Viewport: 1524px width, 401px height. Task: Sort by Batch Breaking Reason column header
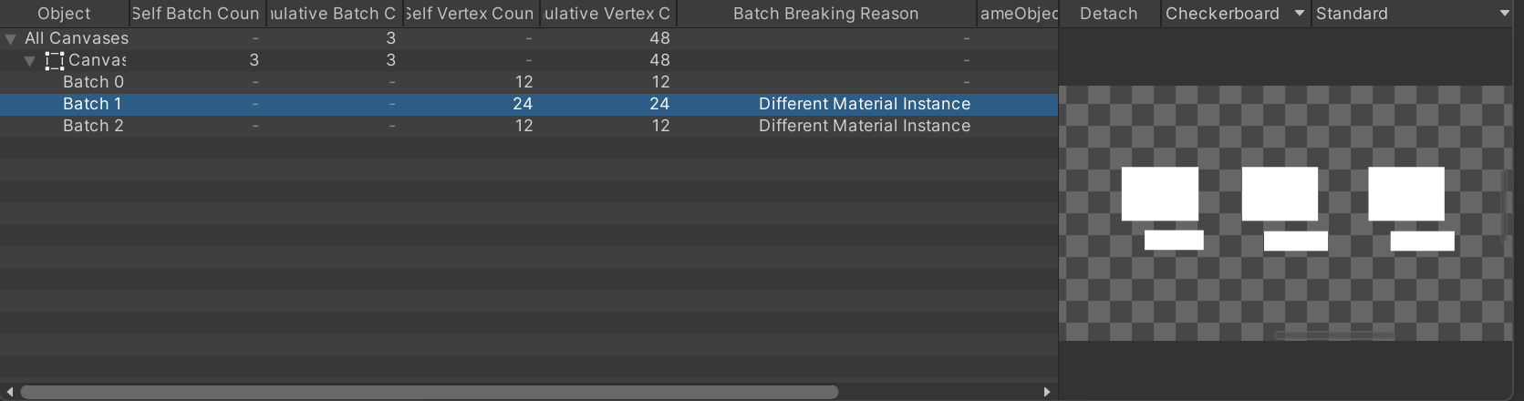click(x=826, y=14)
